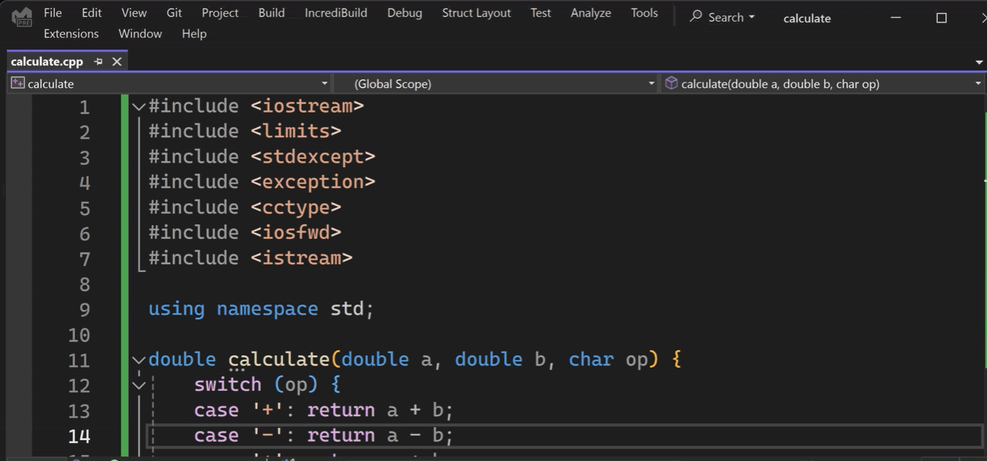Open the IncrediBuild menu
The height and width of the screenshot is (461, 987).
[336, 13]
